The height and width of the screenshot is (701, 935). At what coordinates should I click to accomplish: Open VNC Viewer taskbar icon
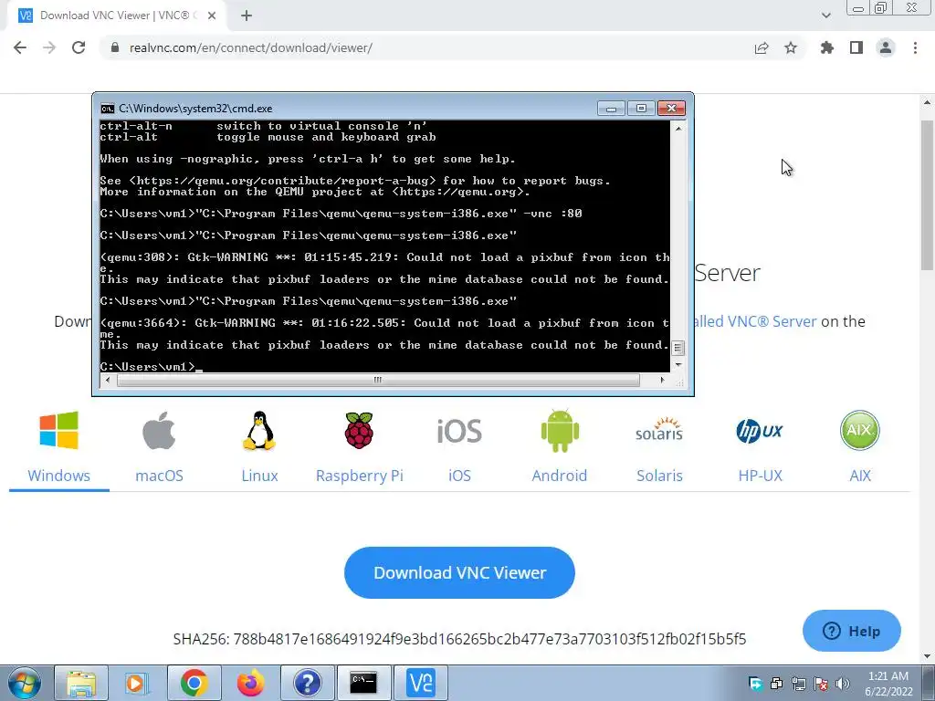pos(421,683)
